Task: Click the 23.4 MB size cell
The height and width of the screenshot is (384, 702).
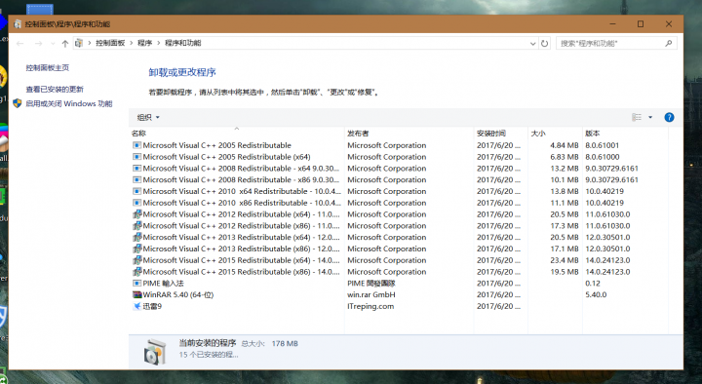Action: coord(565,260)
